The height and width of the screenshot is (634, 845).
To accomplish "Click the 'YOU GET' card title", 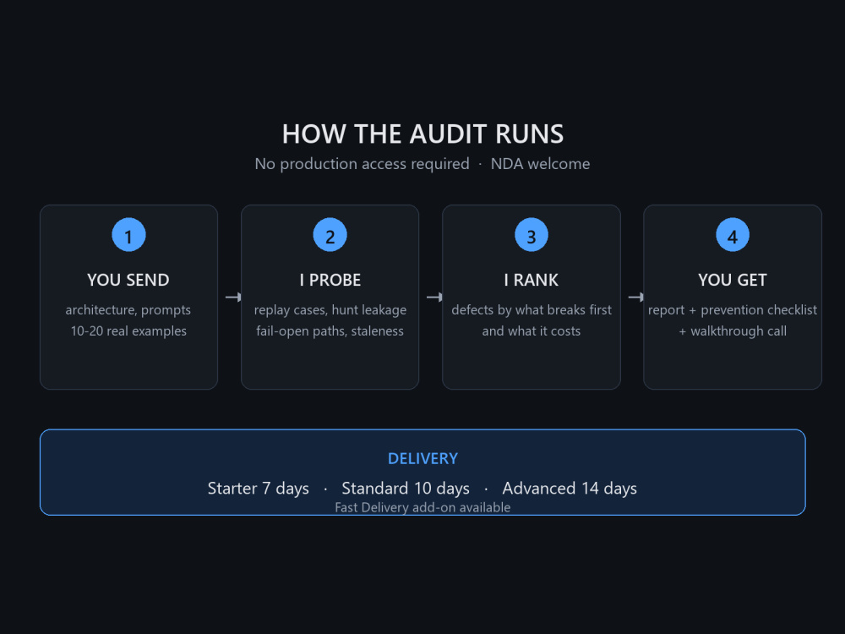I will tap(733, 280).
